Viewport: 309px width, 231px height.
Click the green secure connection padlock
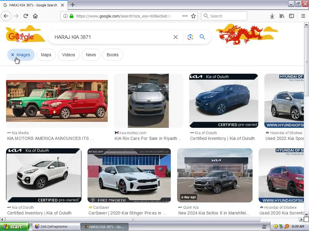coord(72,16)
